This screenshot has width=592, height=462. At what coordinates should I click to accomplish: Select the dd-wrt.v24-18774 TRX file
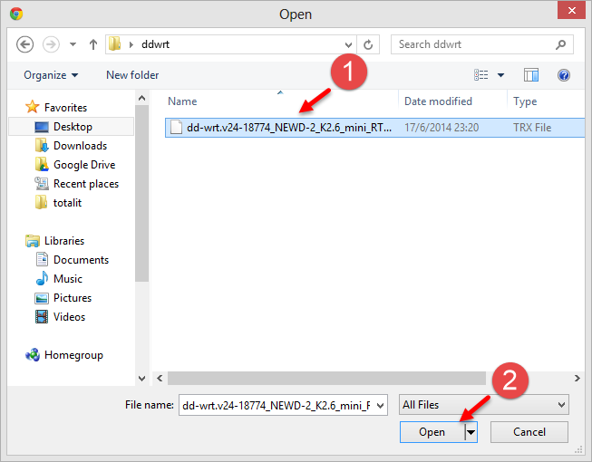point(374,128)
